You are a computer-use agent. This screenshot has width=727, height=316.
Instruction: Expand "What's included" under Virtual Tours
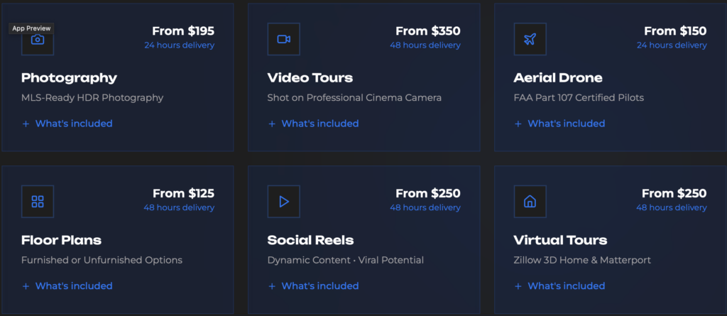pyautogui.click(x=559, y=286)
